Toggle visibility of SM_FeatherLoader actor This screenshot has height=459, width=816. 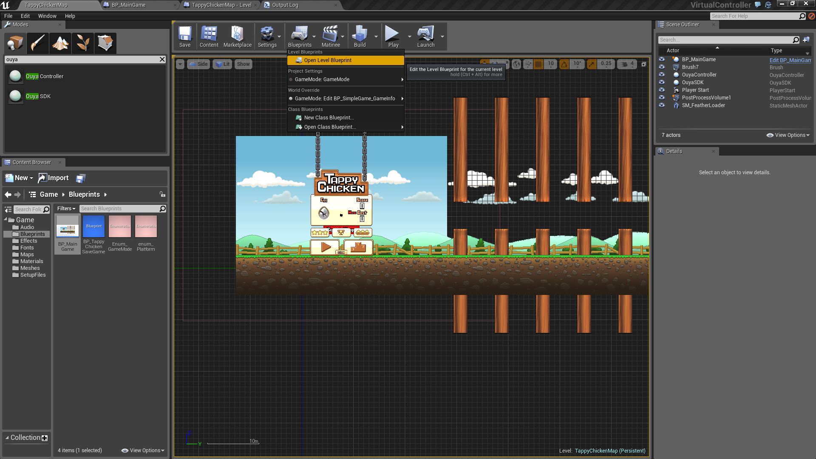point(662,105)
